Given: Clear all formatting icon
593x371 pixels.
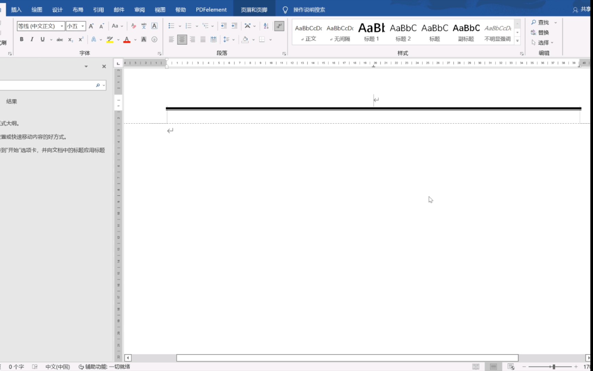Looking at the screenshot, I should (x=133, y=26).
